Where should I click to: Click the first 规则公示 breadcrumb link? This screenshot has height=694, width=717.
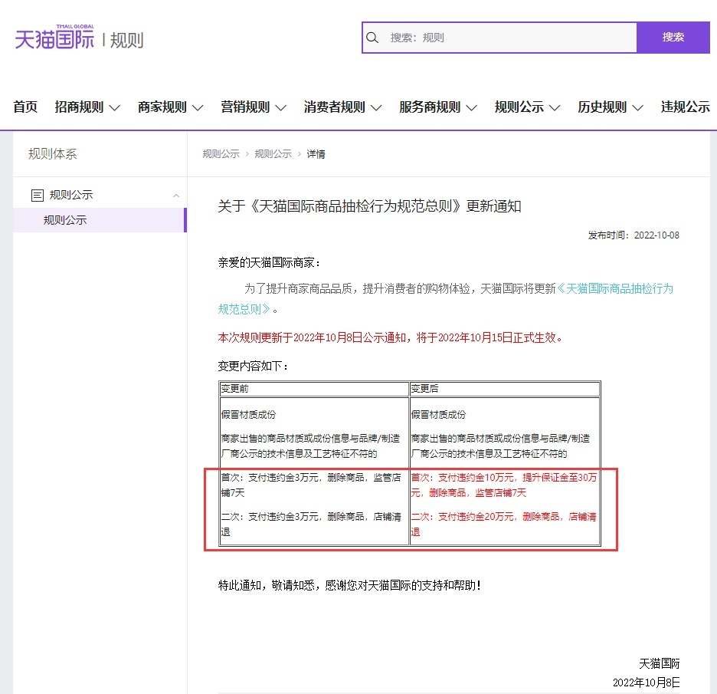pos(221,154)
